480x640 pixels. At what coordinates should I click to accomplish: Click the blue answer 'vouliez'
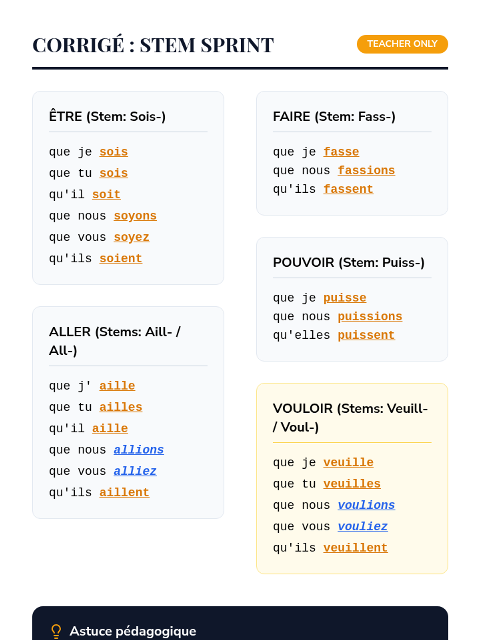click(362, 526)
